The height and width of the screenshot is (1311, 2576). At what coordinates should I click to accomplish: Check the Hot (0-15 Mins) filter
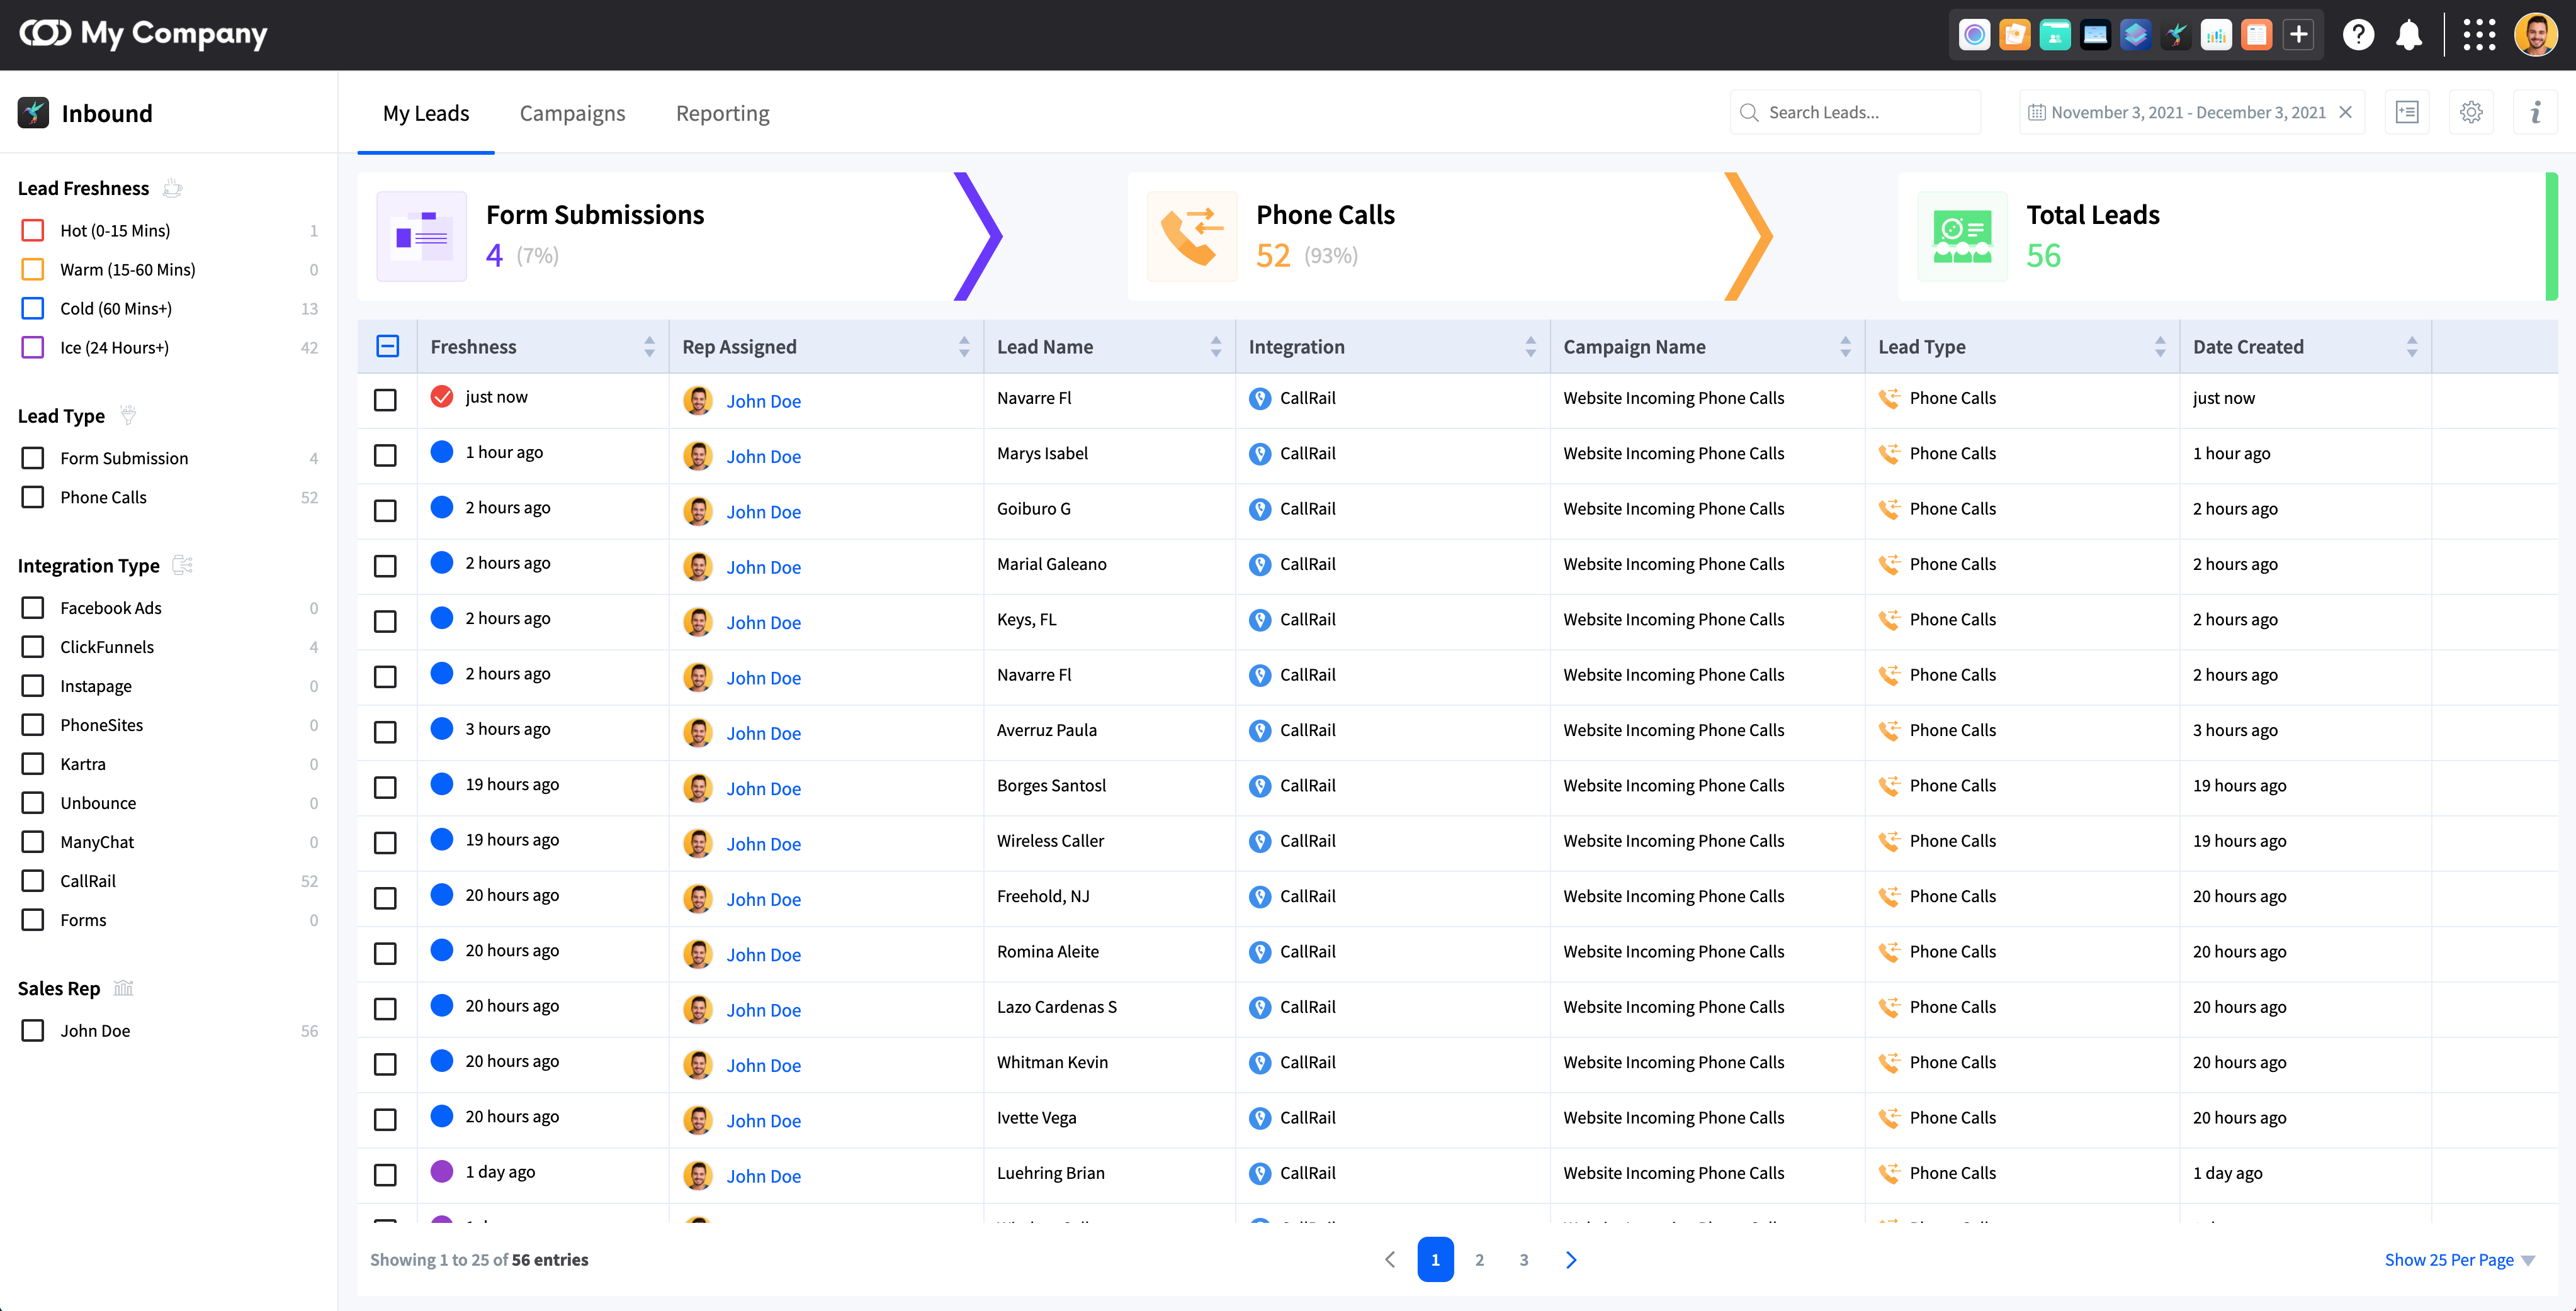[33, 231]
